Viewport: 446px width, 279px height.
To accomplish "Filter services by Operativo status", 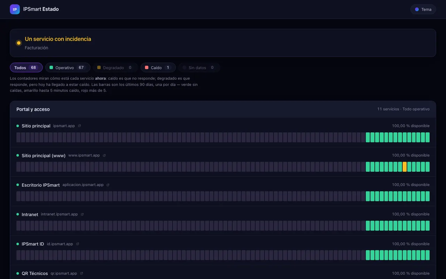I will coord(68,68).
